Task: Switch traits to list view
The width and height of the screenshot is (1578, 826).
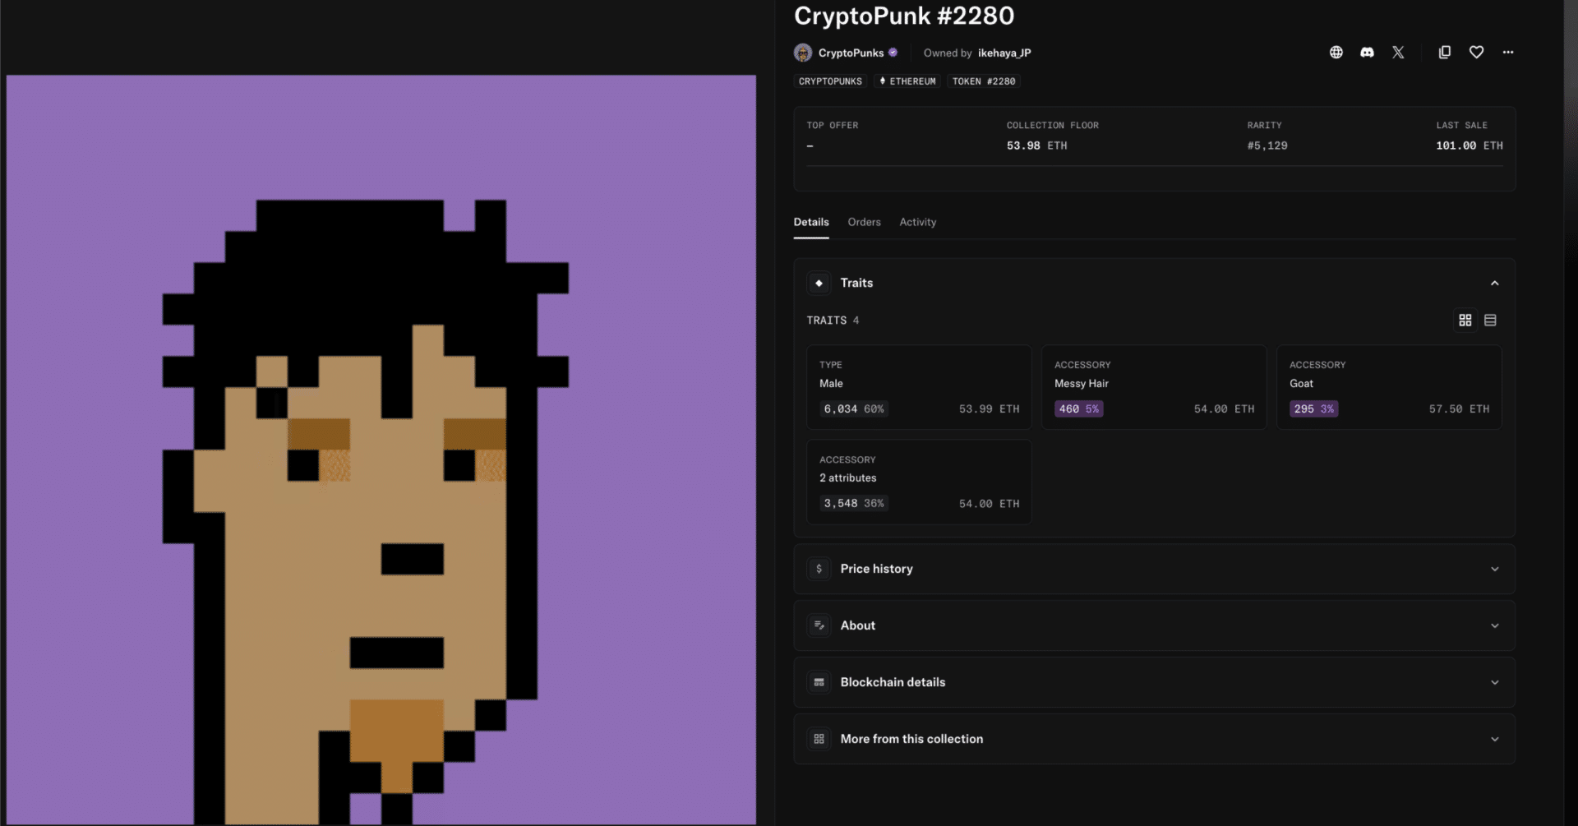Action: pyautogui.click(x=1490, y=321)
